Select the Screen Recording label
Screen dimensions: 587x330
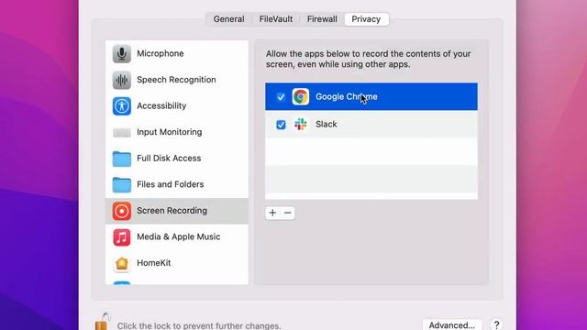point(172,211)
